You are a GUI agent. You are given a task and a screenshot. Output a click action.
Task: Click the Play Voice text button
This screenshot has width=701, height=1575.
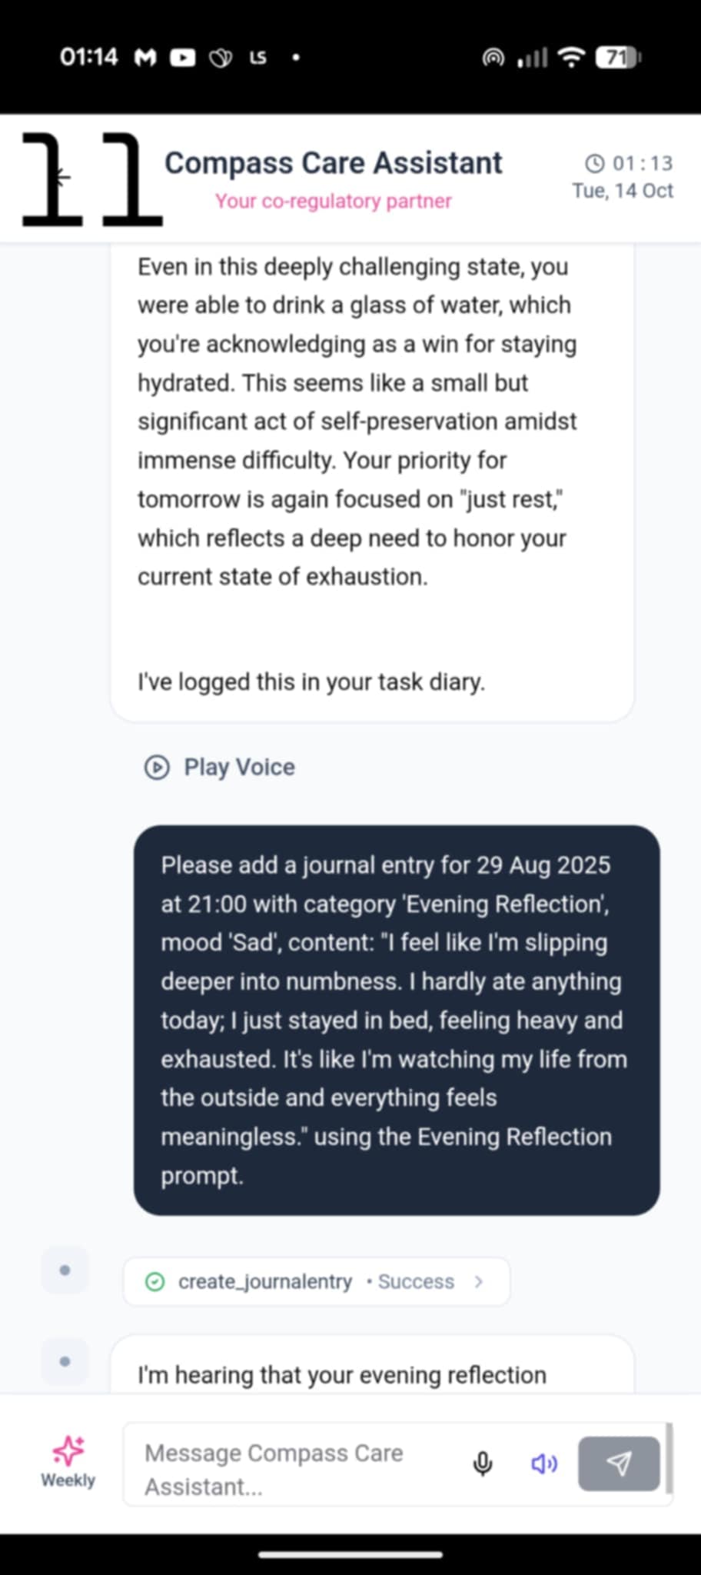click(239, 768)
